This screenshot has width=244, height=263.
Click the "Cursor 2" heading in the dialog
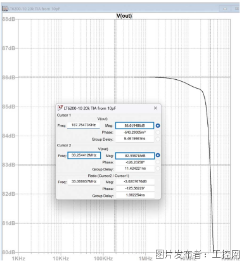pyautogui.click(x=64, y=145)
